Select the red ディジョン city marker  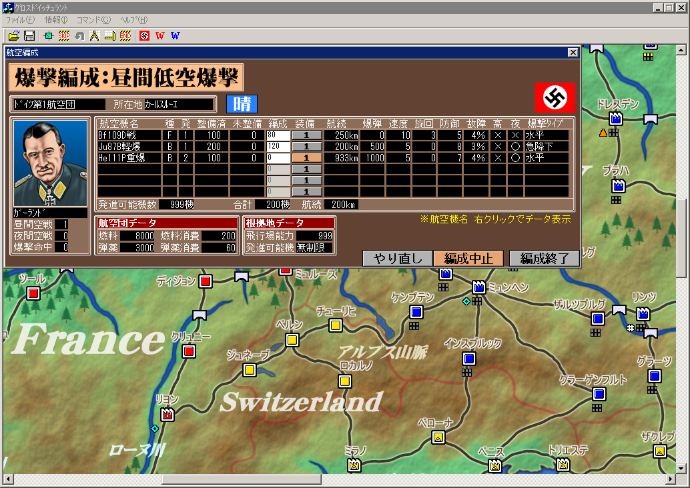pyautogui.click(x=206, y=281)
